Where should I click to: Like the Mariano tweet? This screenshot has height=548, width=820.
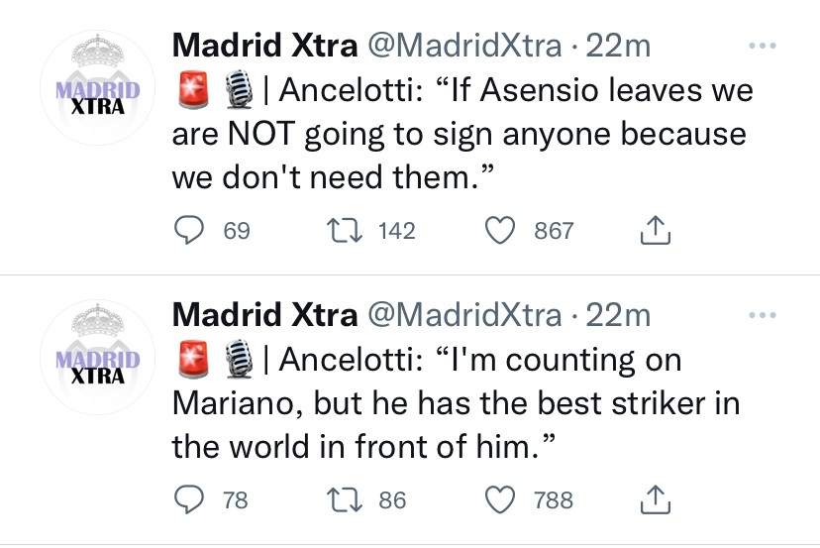tap(502, 500)
